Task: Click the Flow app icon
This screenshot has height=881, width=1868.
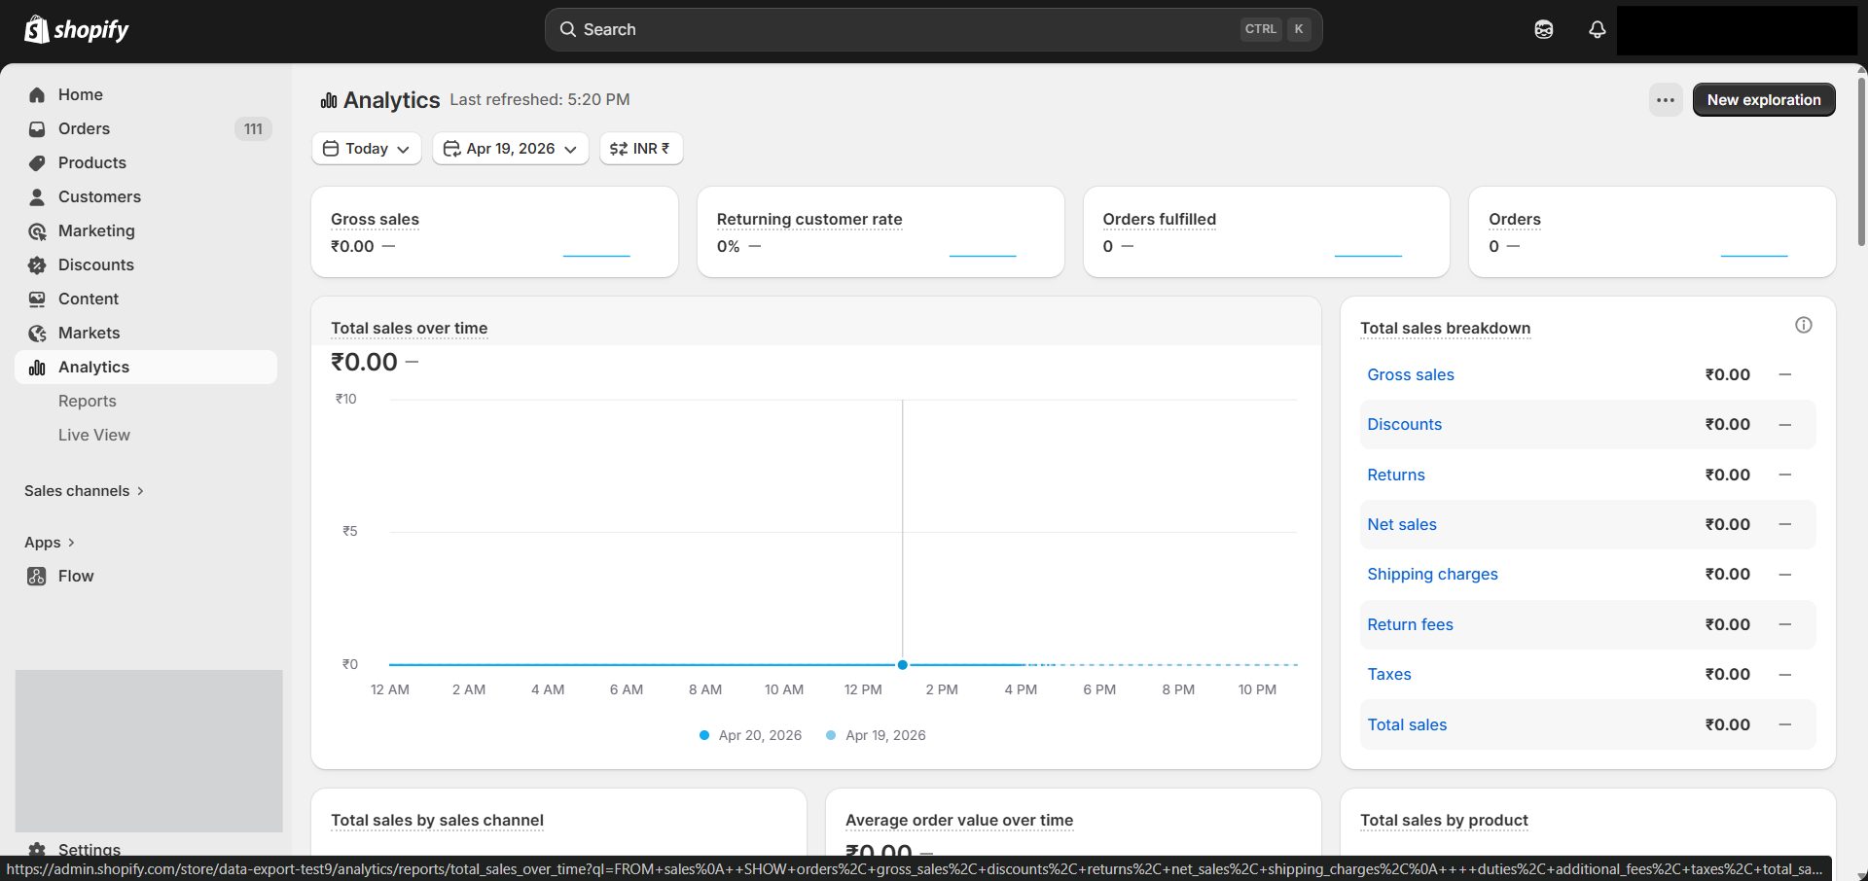Action: (37, 576)
